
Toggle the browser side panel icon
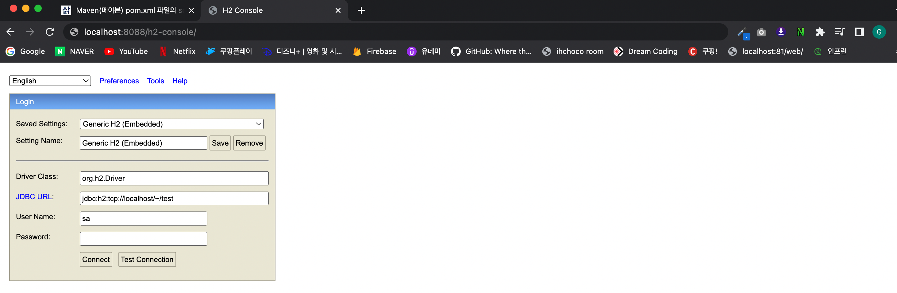pos(859,32)
